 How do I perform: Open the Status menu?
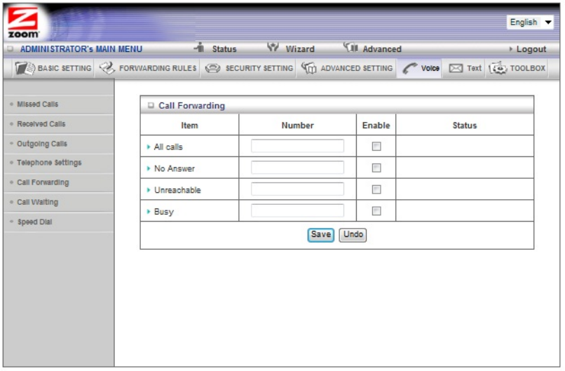coord(224,49)
